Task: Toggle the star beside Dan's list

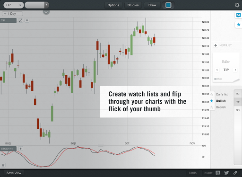Action: (212, 95)
